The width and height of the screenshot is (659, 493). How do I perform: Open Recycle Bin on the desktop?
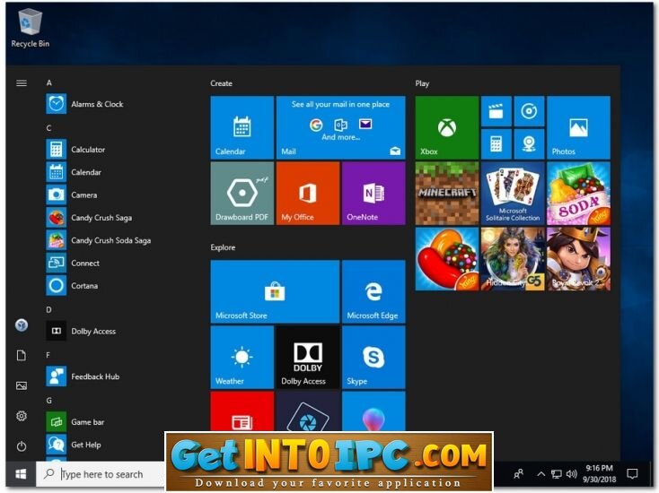(x=31, y=28)
